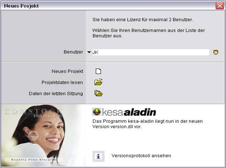Click the Wählen Sie Ihren Benutzernamen instruction text

click(x=149, y=33)
